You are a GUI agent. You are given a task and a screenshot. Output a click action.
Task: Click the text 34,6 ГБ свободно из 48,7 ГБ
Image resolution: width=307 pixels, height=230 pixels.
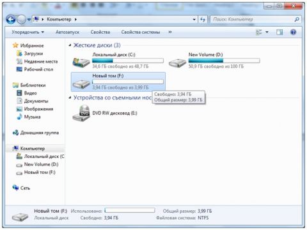point(120,66)
